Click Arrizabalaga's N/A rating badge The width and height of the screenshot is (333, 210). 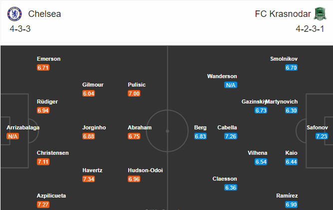(x=13, y=136)
